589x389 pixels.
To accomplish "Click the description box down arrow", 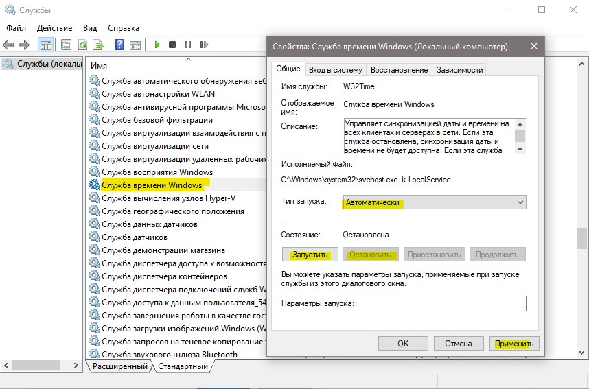I will (x=520, y=149).
